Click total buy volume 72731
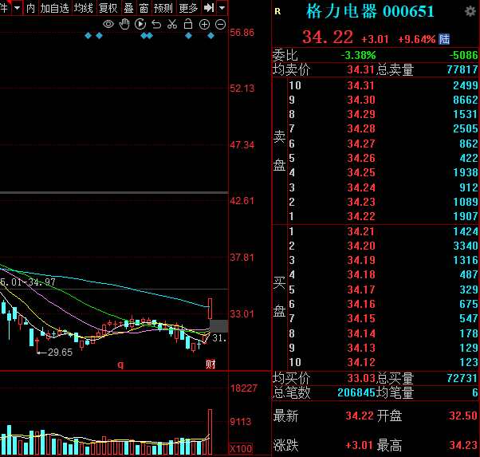Screen dimensions: 480x457 (462, 378)
